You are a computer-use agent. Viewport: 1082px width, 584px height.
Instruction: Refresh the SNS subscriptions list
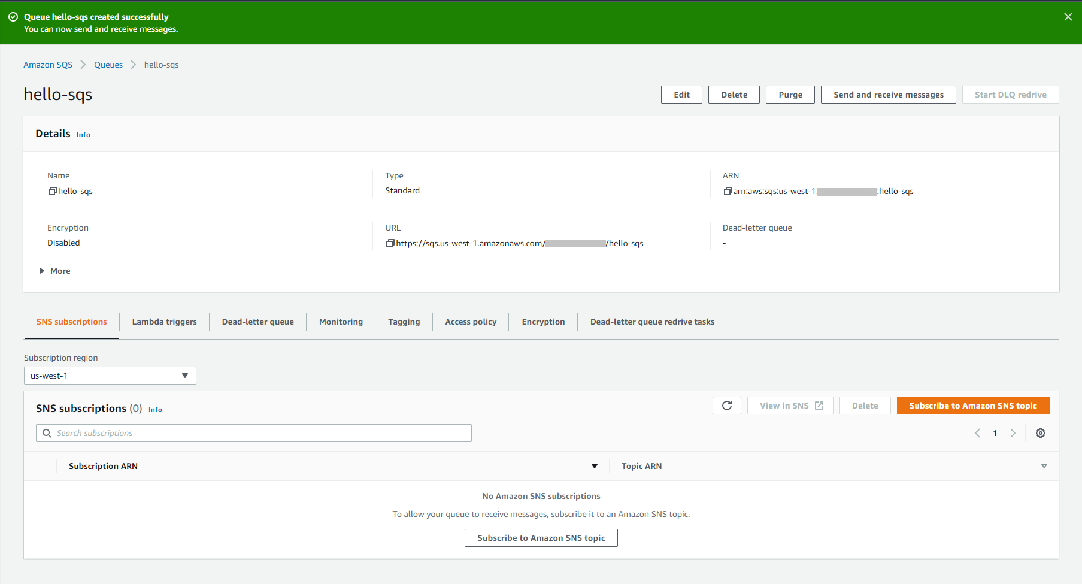tap(727, 406)
